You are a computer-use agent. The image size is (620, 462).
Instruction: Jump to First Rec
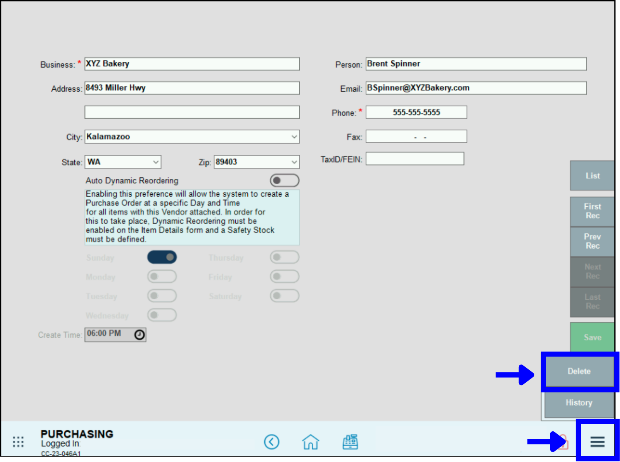(x=592, y=211)
